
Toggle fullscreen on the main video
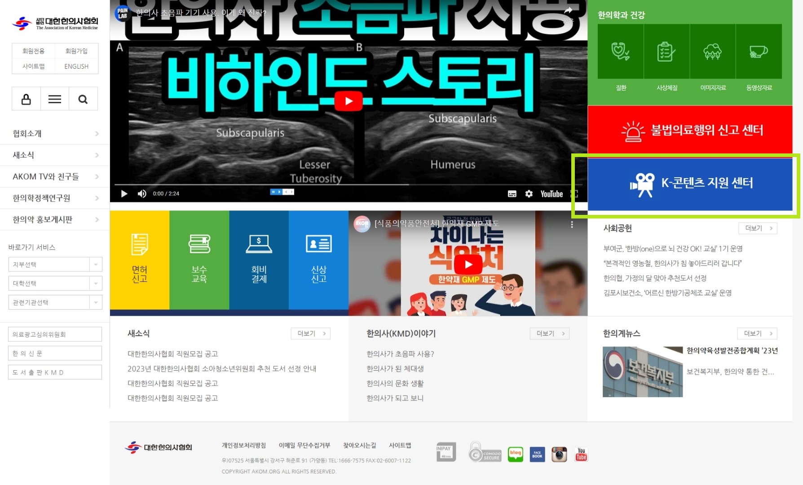[x=574, y=194]
